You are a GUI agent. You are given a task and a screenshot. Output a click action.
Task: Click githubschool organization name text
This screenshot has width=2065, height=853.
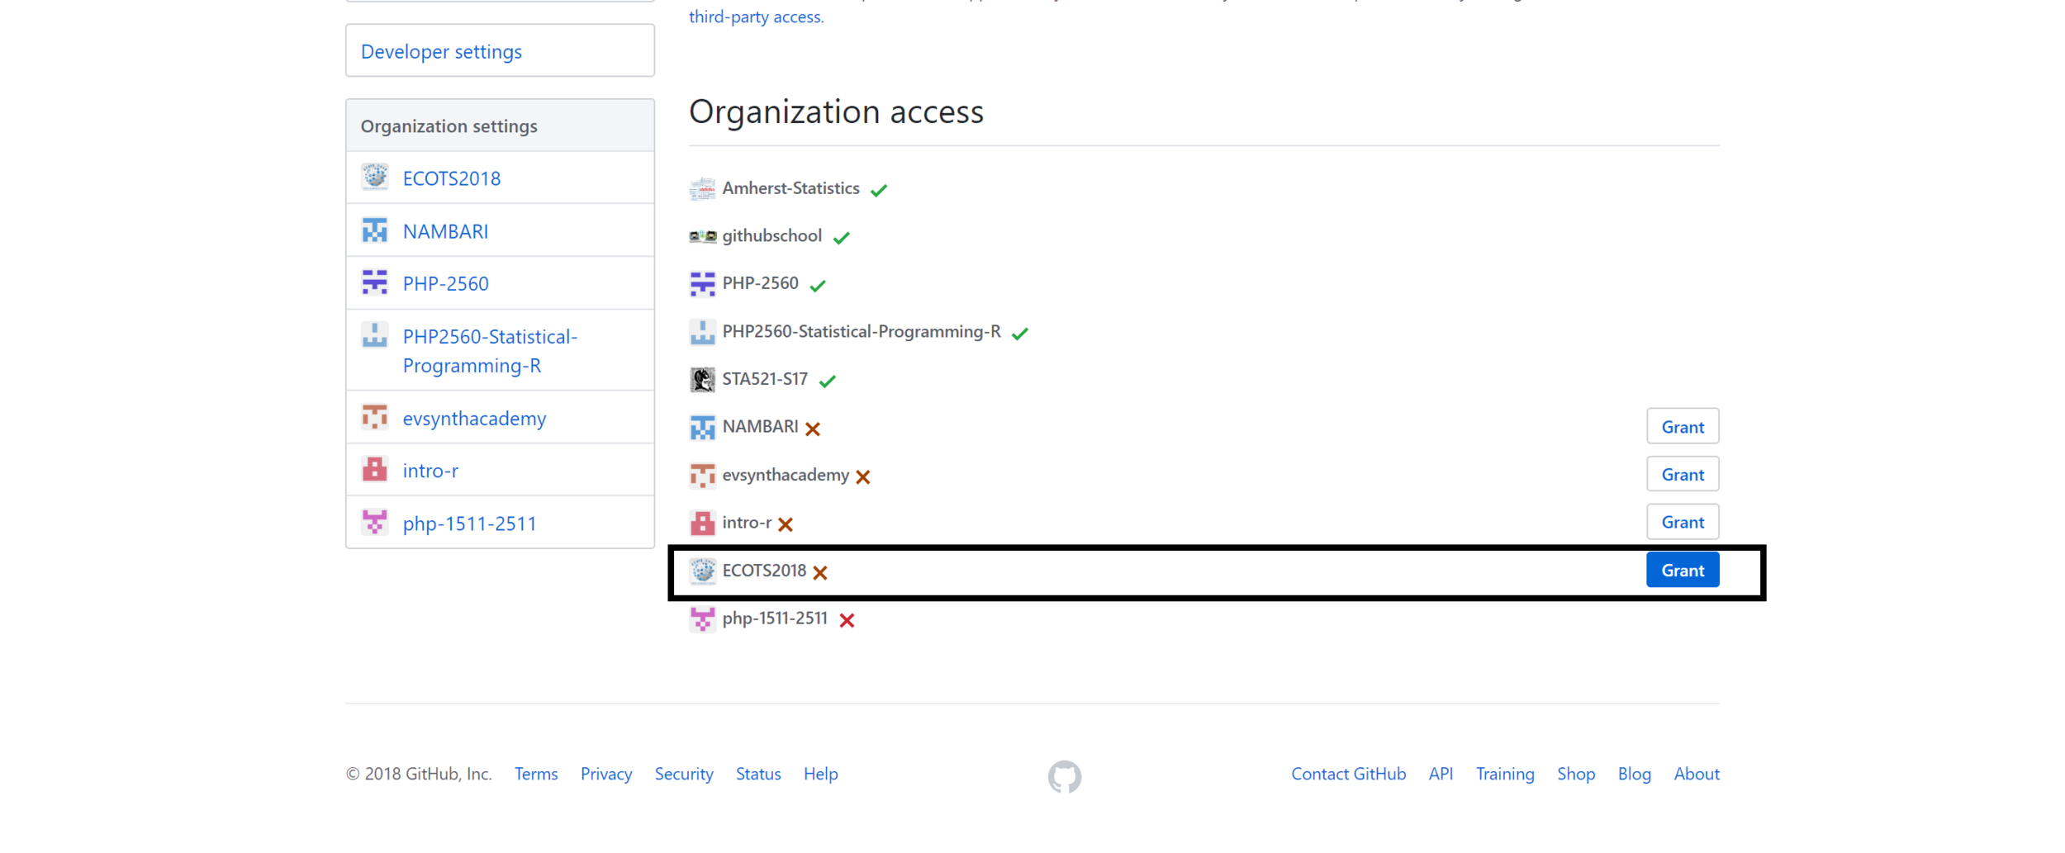(771, 236)
